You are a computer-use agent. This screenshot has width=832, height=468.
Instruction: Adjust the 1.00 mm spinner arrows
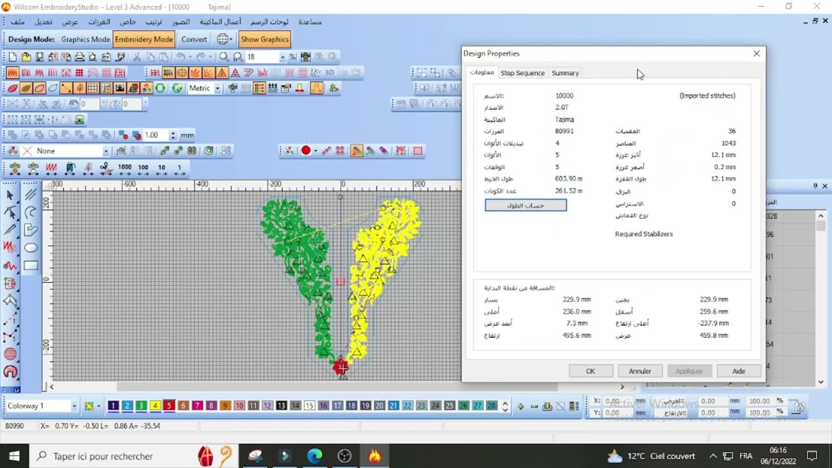[x=173, y=135]
